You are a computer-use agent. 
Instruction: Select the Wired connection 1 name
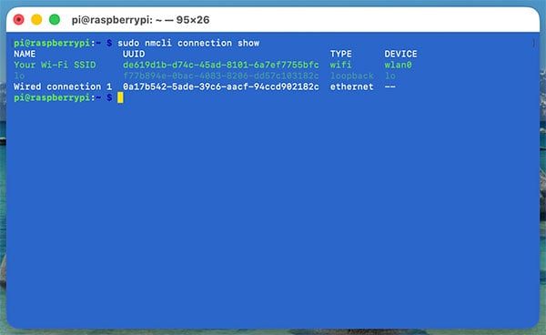63,86
